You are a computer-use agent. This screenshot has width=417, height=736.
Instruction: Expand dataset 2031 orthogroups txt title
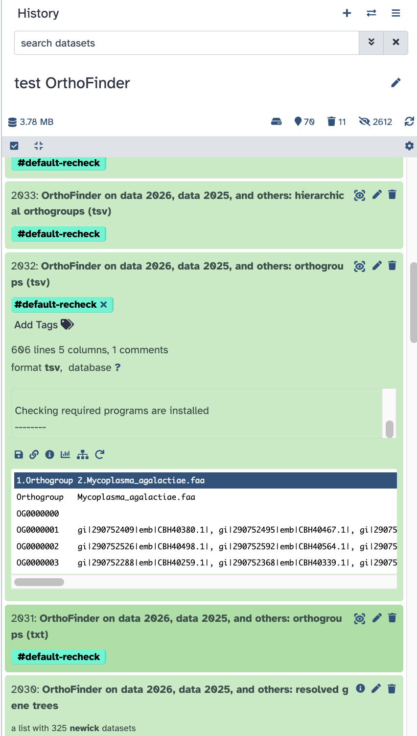click(x=176, y=626)
